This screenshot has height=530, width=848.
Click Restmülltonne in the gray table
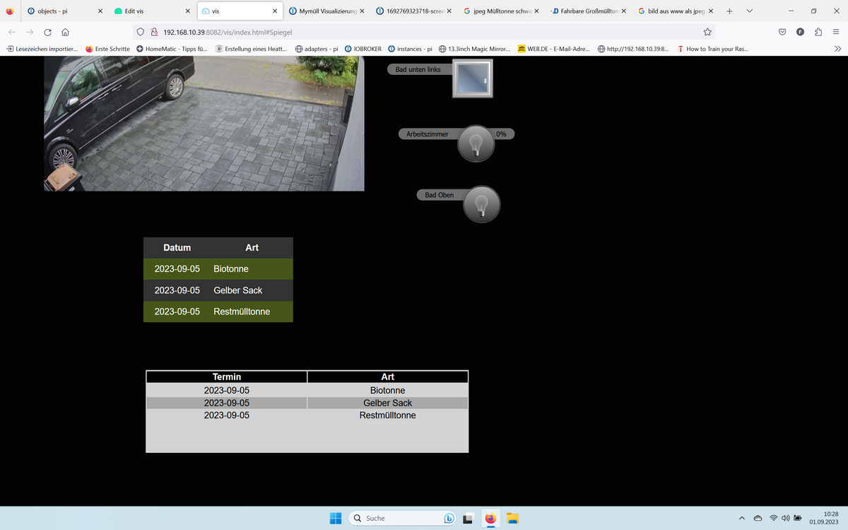(x=388, y=416)
